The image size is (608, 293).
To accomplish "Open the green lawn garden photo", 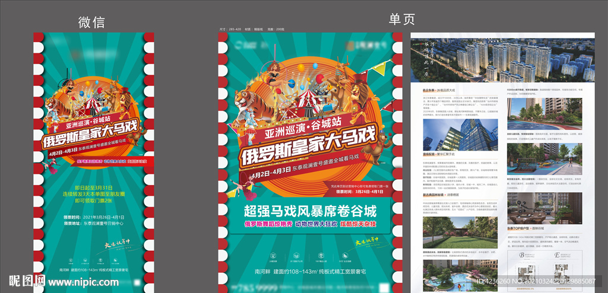I will (460, 233).
